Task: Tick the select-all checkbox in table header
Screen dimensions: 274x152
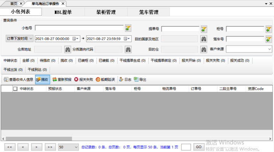Action: [15, 89]
